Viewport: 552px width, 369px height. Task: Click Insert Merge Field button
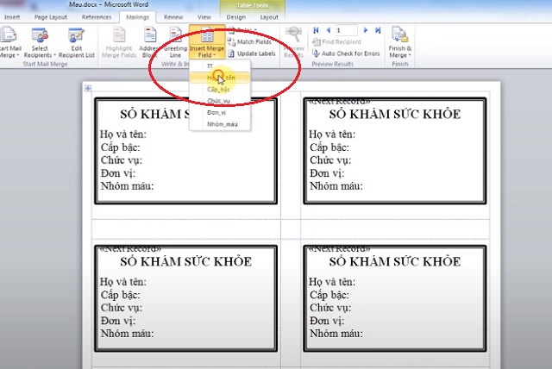pos(207,42)
